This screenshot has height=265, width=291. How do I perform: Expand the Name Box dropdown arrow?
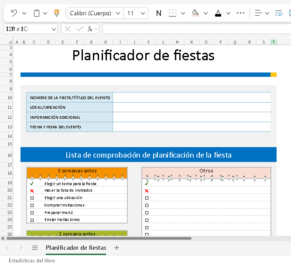pos(54,29)
